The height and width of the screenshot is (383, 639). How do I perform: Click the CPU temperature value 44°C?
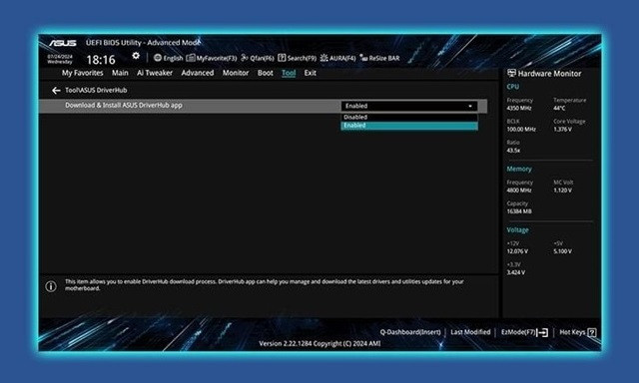click(559, 109)
